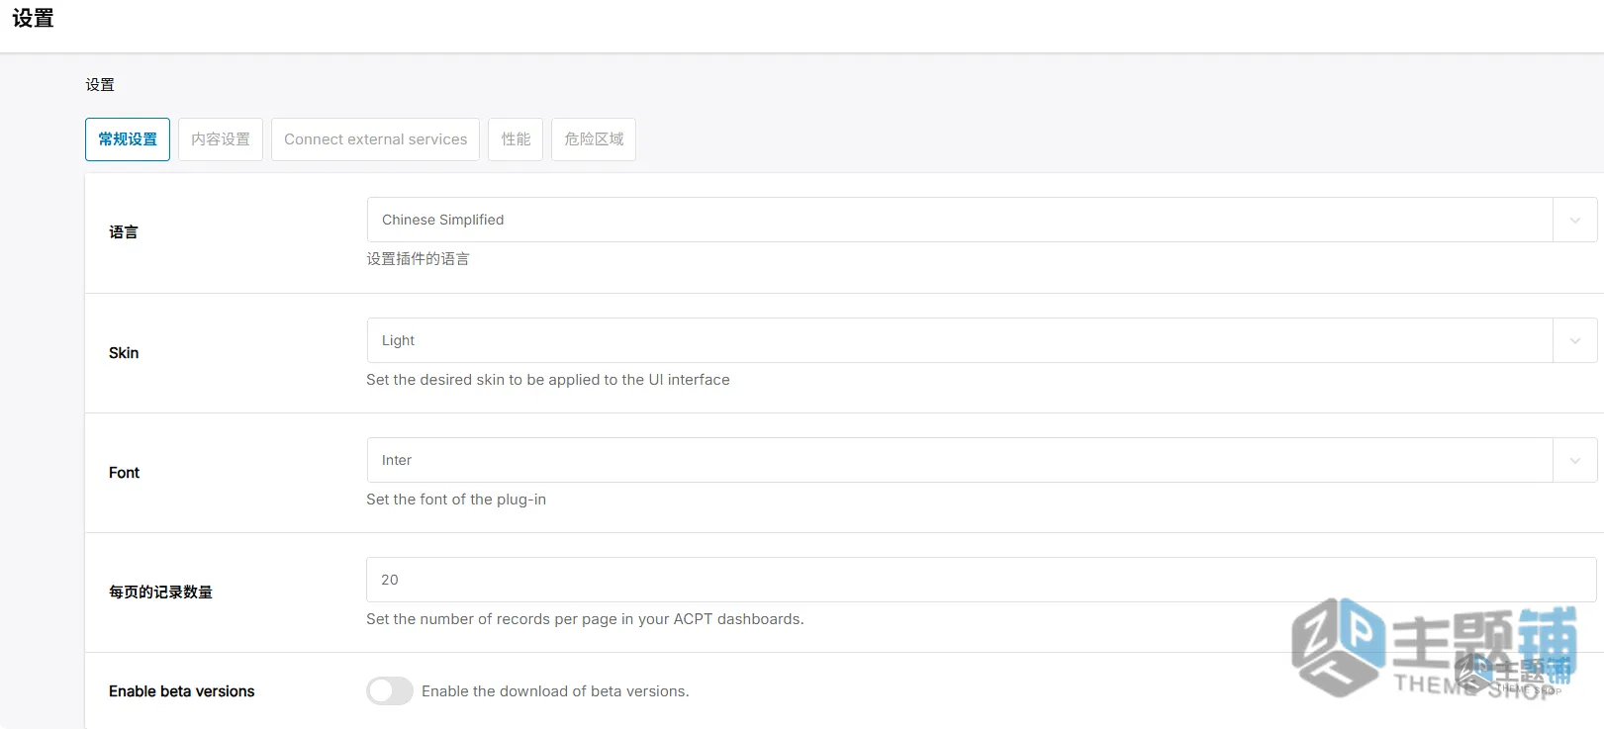Click the Font setting label
Viewport: 1604px width, 729px height.
tap(124, 473)
